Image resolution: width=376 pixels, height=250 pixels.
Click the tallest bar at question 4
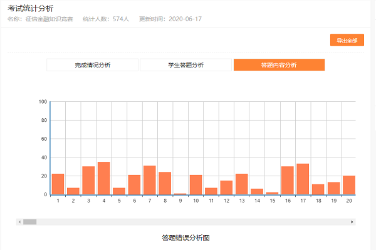pos(103,178)
